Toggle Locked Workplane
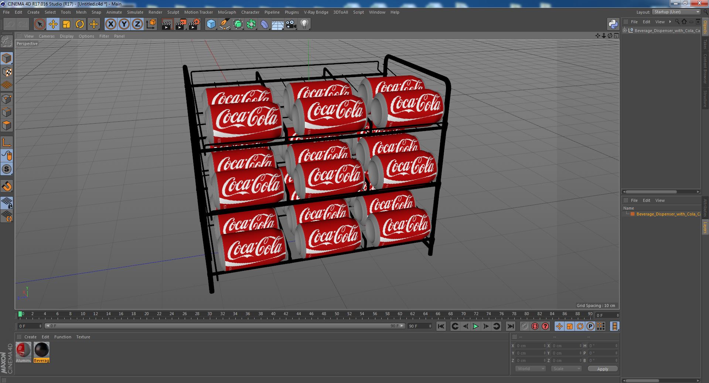This screenshot has height=383, width=709. tap(7, 203)
